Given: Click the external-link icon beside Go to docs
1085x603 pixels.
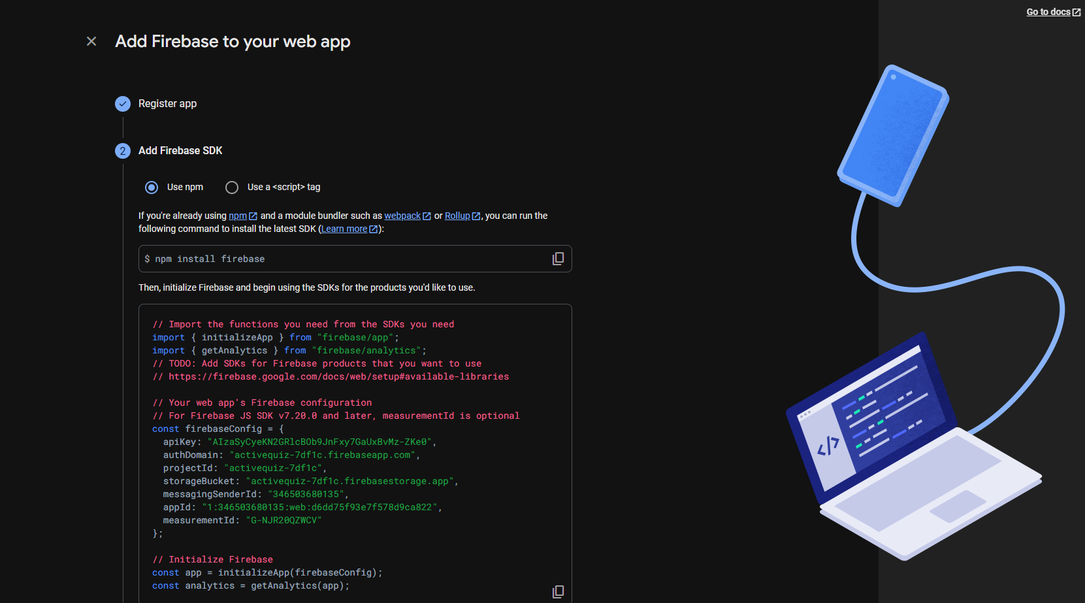Looking at the screenshot, I should pos(1077,12).
